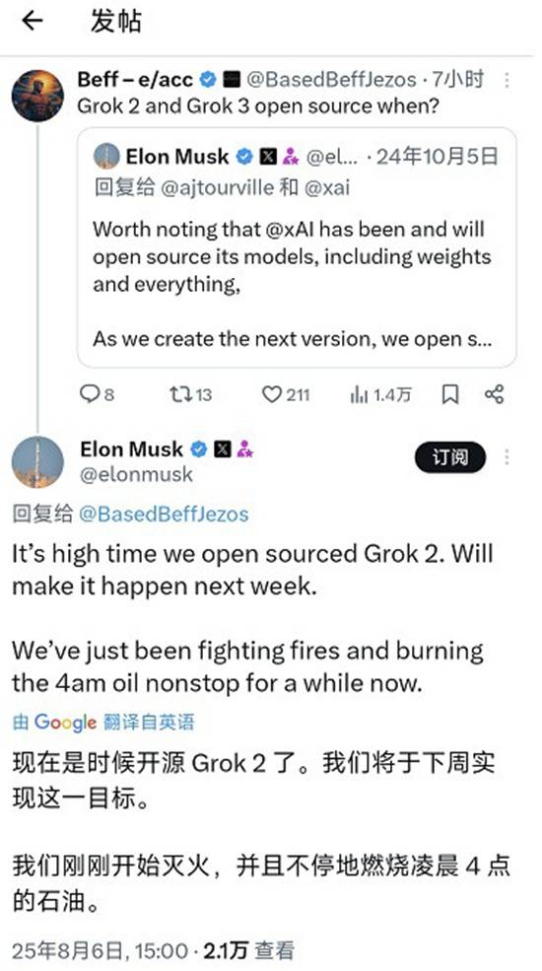Tap the X affiliate badge next to Elon Musk
The image size is (542, 971).
click(222, 450)
